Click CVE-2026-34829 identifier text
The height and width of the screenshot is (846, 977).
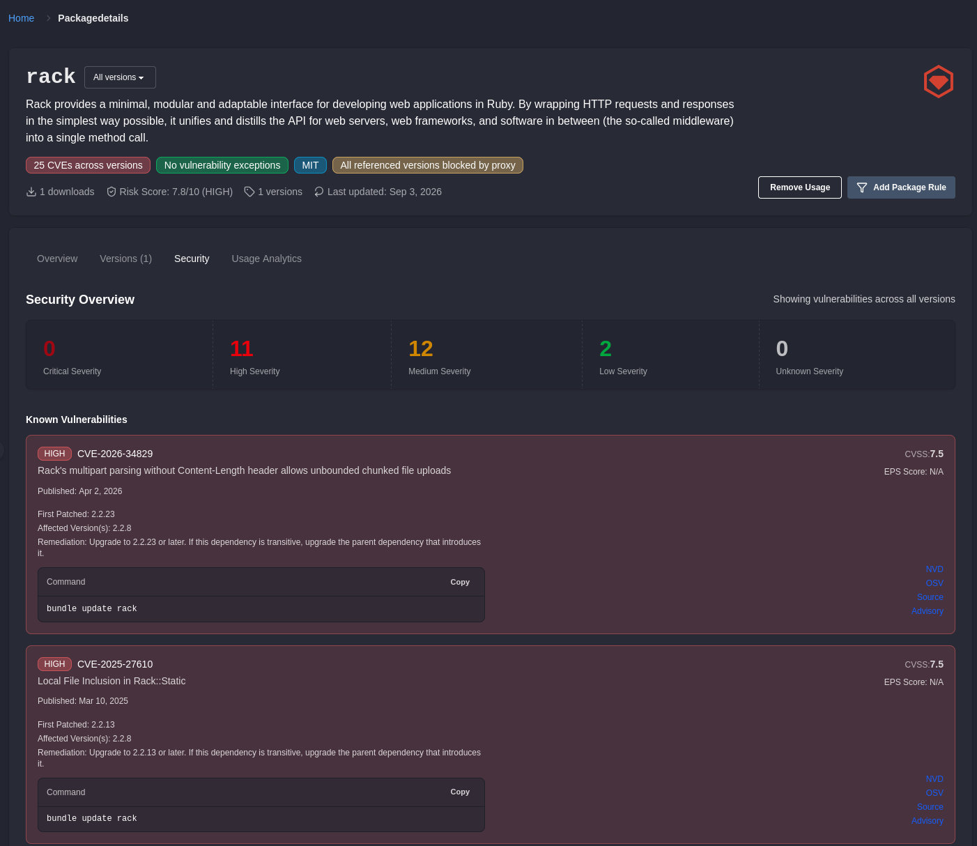(x=115, y=454)
